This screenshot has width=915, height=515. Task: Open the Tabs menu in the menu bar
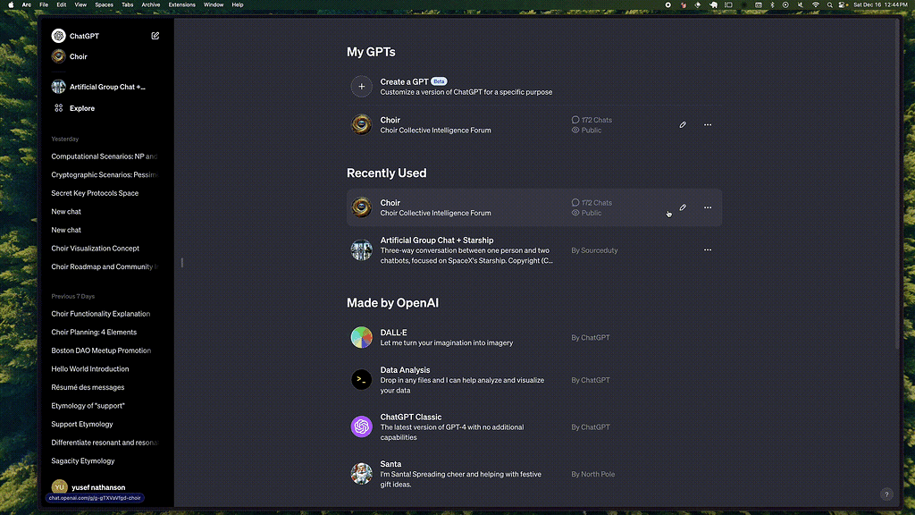point(127,4)
